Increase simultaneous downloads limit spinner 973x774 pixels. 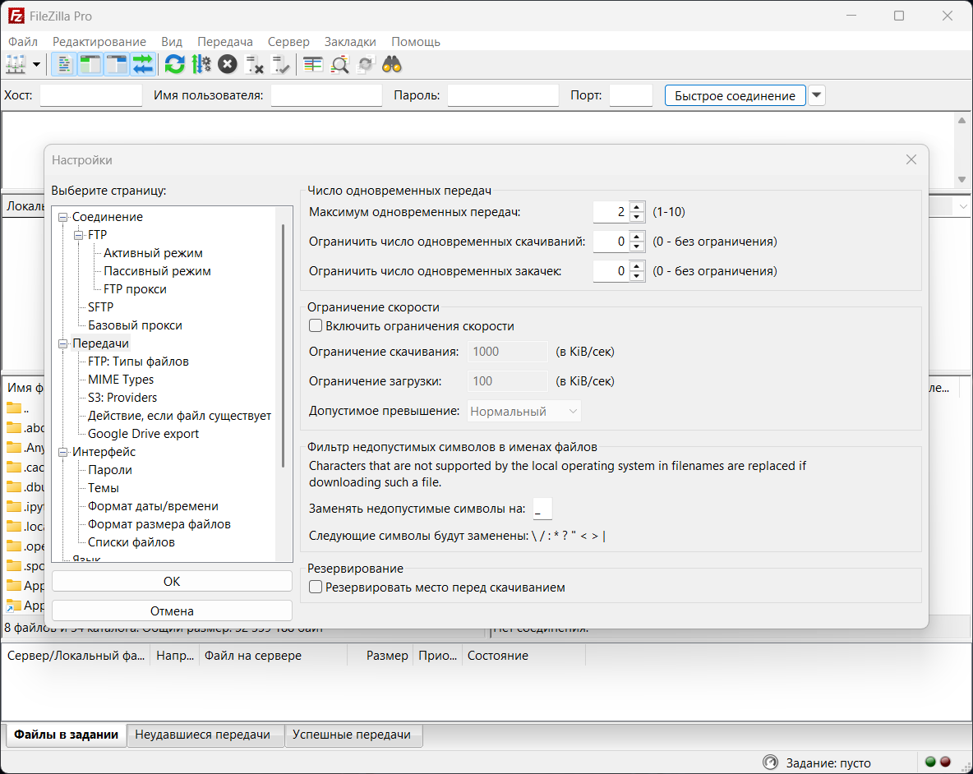point(637,237)
